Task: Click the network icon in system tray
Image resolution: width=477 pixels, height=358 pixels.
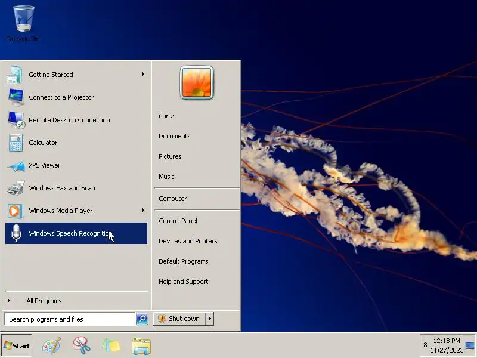Action: point(470,346)
